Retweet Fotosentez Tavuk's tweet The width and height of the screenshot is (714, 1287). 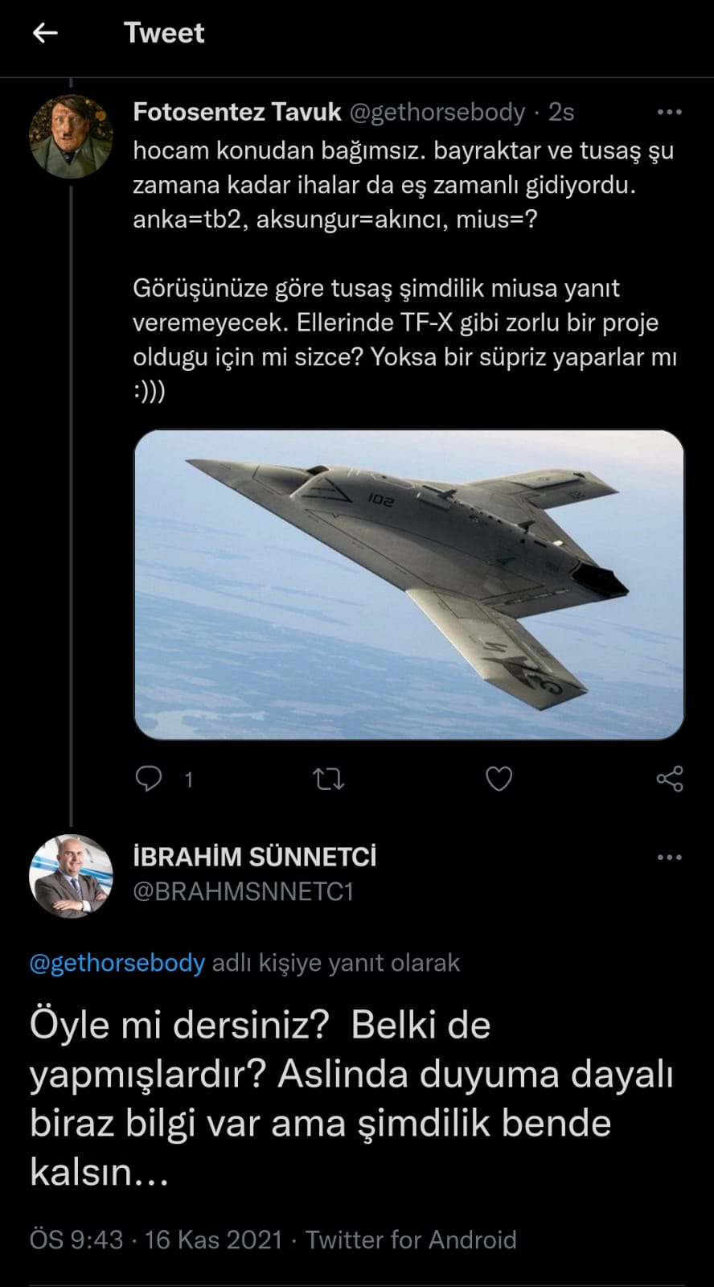coord(328,779)
